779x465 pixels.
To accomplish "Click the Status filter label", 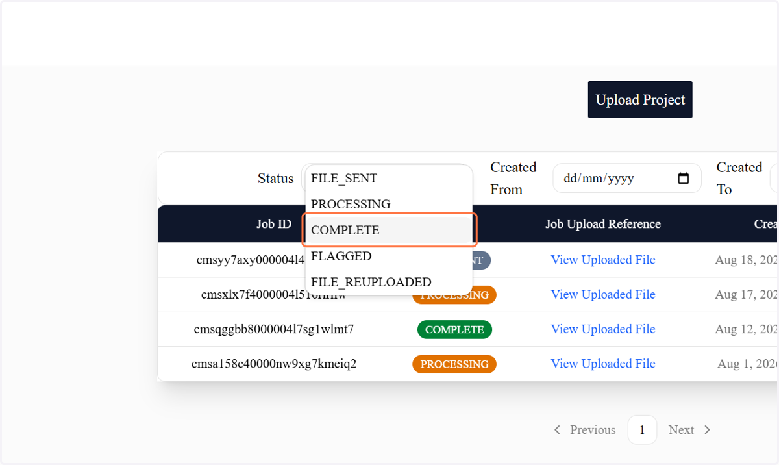I will tap(276, 178).
